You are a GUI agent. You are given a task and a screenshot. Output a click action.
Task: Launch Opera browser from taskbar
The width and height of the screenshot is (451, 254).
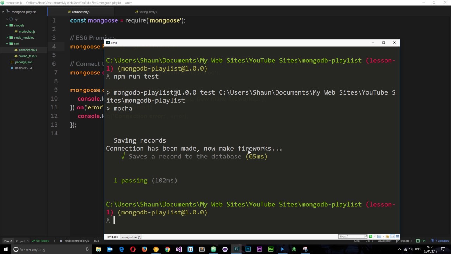133,249
